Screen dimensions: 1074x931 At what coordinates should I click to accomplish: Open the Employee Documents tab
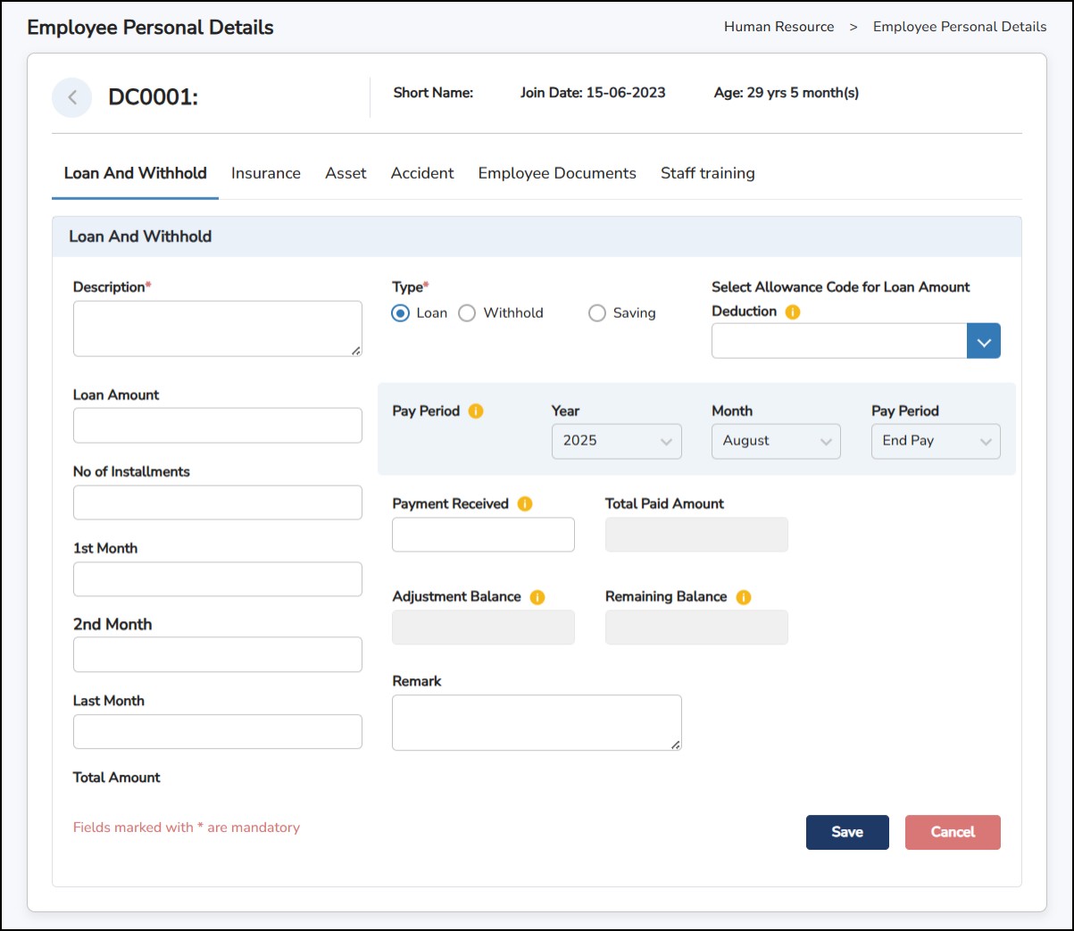pyautogui.click(x=557, y=173)
